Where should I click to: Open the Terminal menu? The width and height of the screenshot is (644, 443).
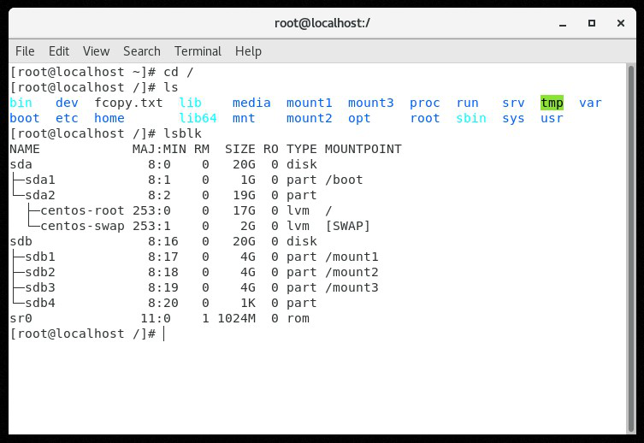(x=198, y=51)
